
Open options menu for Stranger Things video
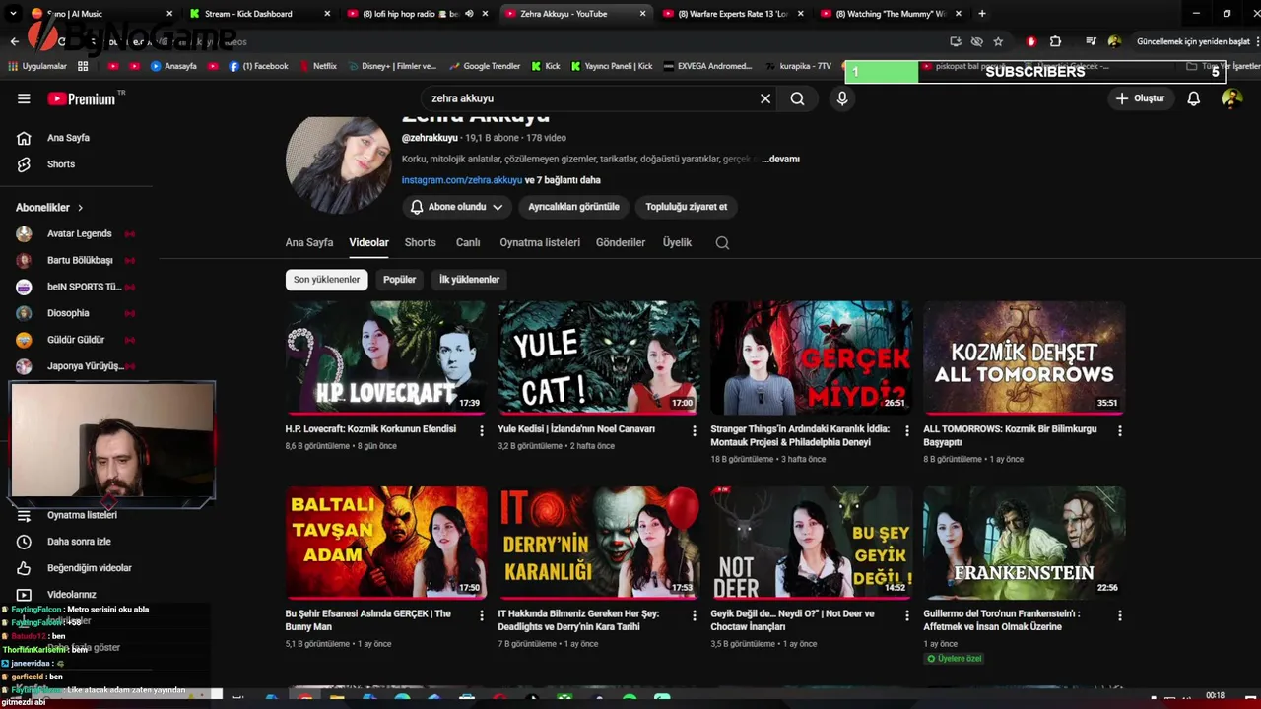pyautogui.click(x=906, y=430)
